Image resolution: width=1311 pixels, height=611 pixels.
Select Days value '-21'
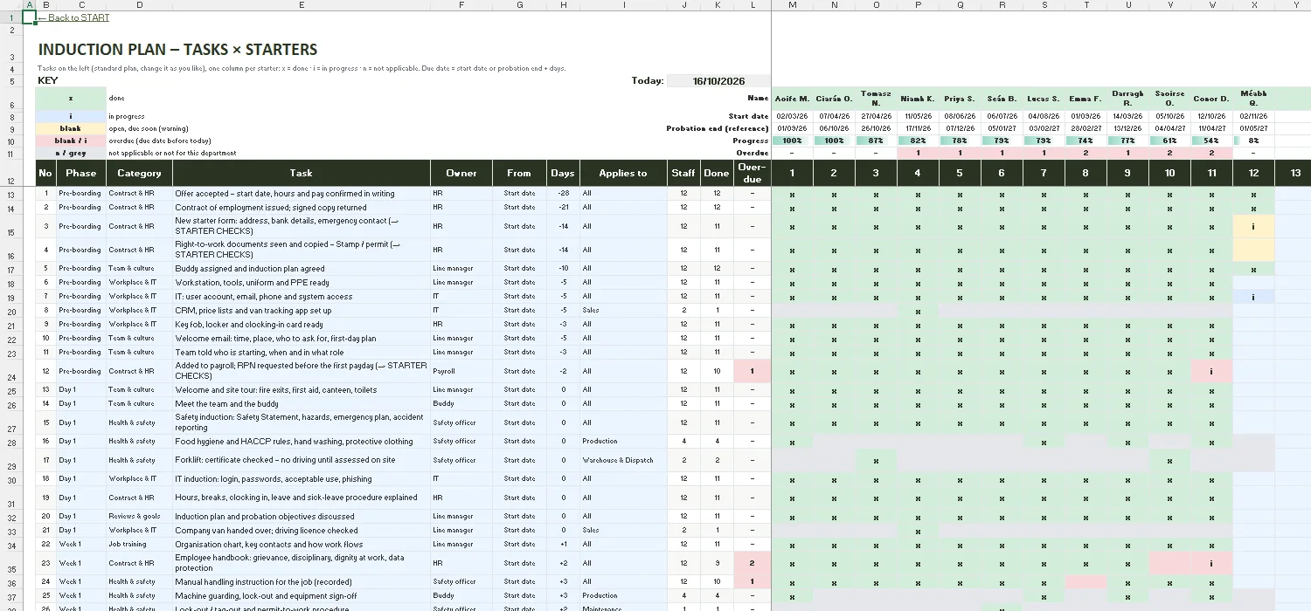(x=563, y=208)
